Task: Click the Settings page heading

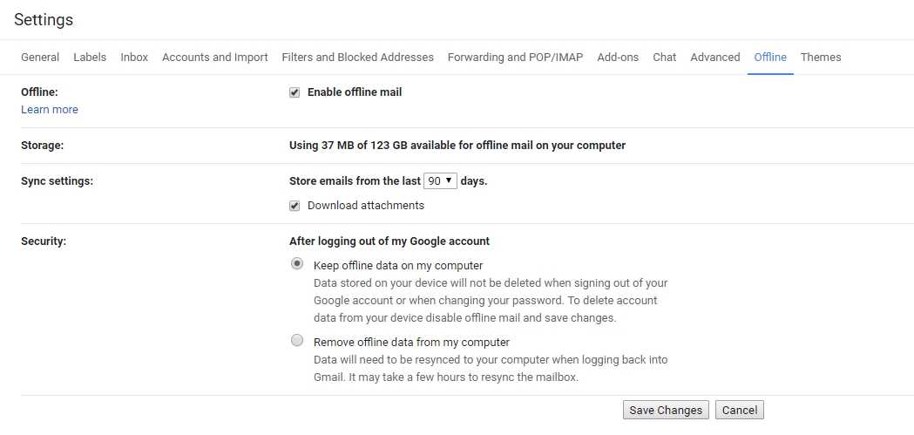Action: click(x=44, y=19)
